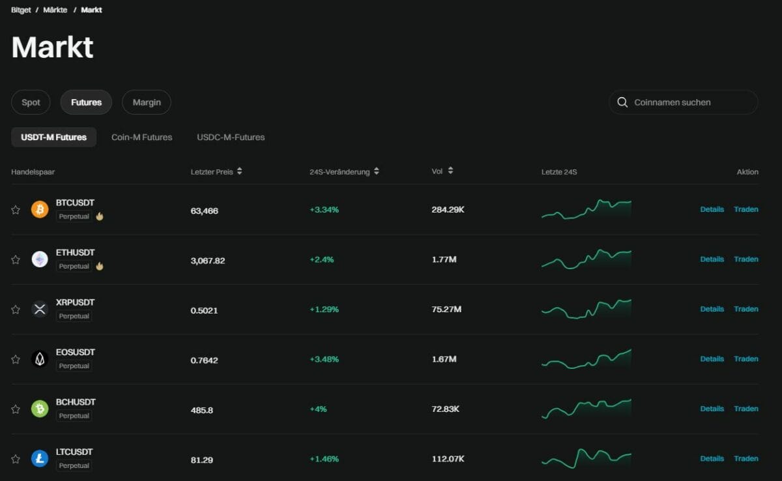Click Traden for BCHUSDT
The image size is (782, 481).
coord(746,409)
